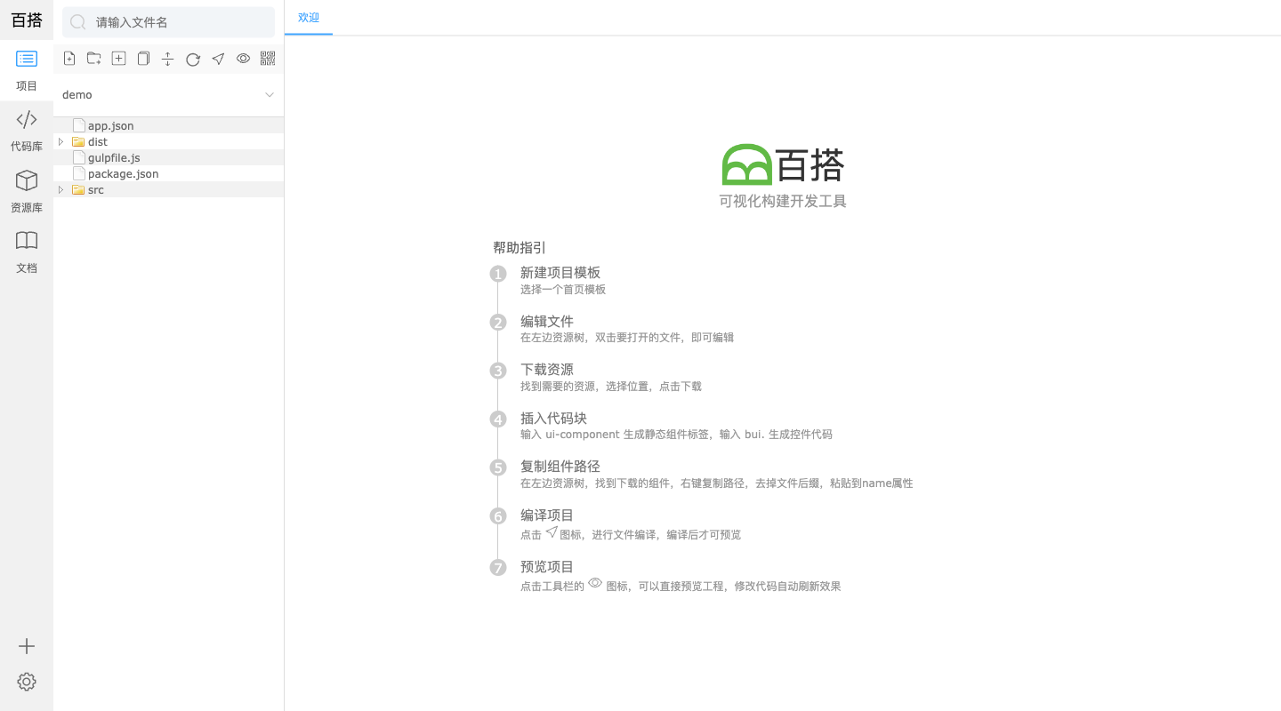The image size is (1281, 711).
Task: Click the 可视化构建开发工具 subtitle
Action: pyautogui.click(x=783, y=202)
